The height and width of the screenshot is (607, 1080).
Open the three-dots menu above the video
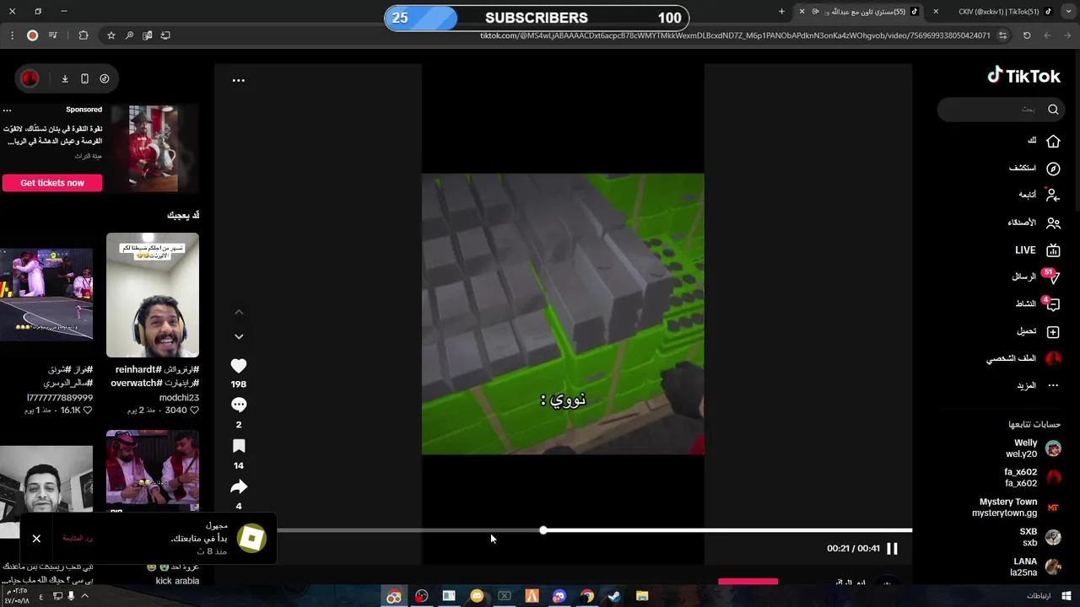click(239, 81)
